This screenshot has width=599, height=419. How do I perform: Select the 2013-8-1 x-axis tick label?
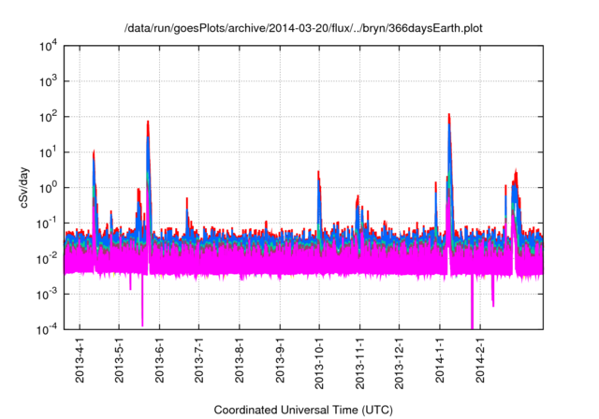pyautogui.click(x=240, y=360)
